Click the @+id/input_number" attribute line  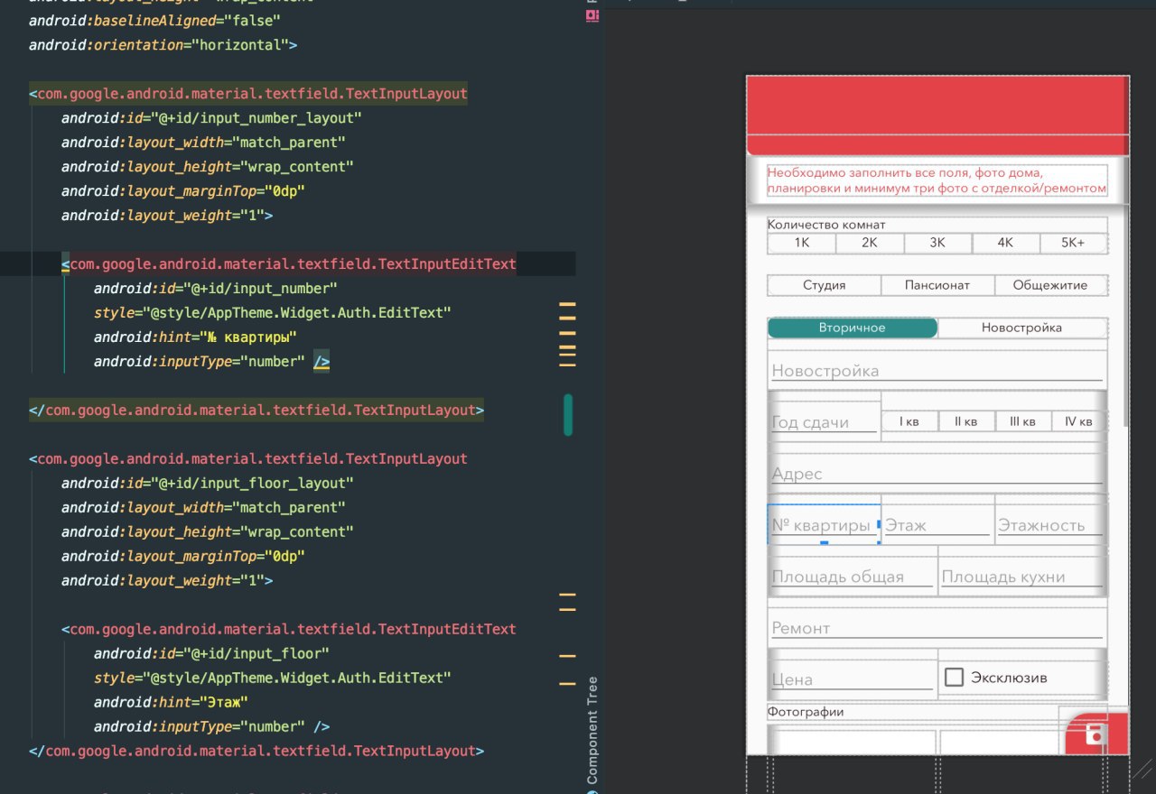tap(215, 289)
